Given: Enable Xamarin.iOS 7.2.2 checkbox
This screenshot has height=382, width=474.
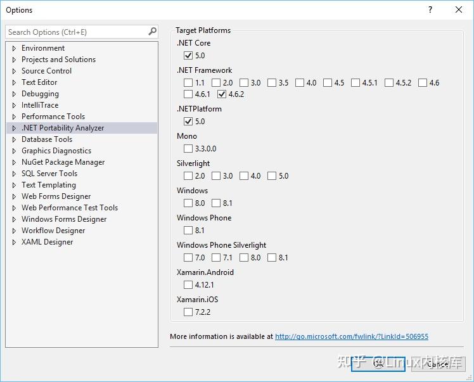Looking at the screenshot, I should coord(188,312).
